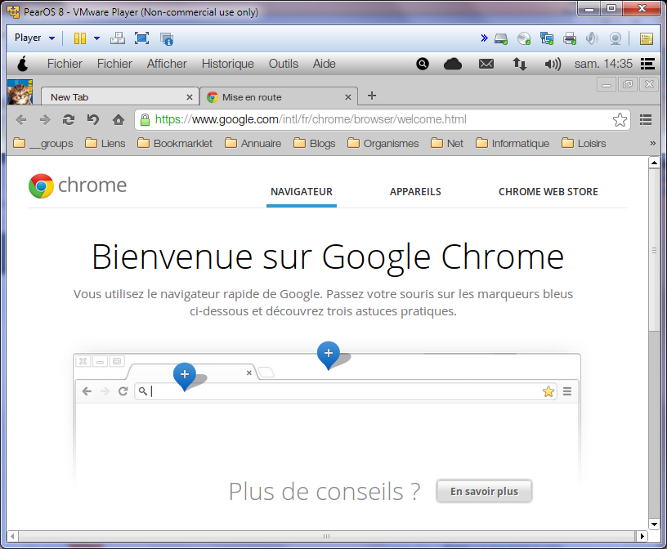Open the Informatique bookmarks folder
This screenshot has width=667, height=549.
[x=513, y=143]
